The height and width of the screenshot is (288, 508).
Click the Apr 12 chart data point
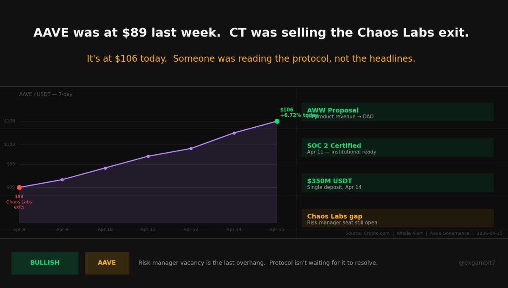(191, 148)
